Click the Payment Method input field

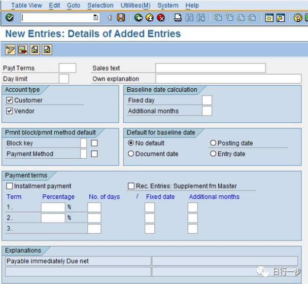[84, 154]
